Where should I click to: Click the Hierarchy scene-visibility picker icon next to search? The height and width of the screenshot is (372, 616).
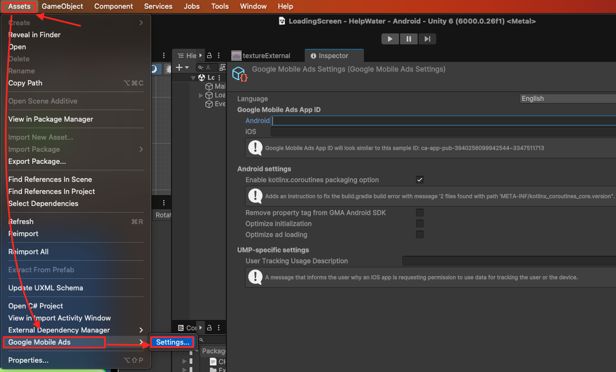coord(223,67)
